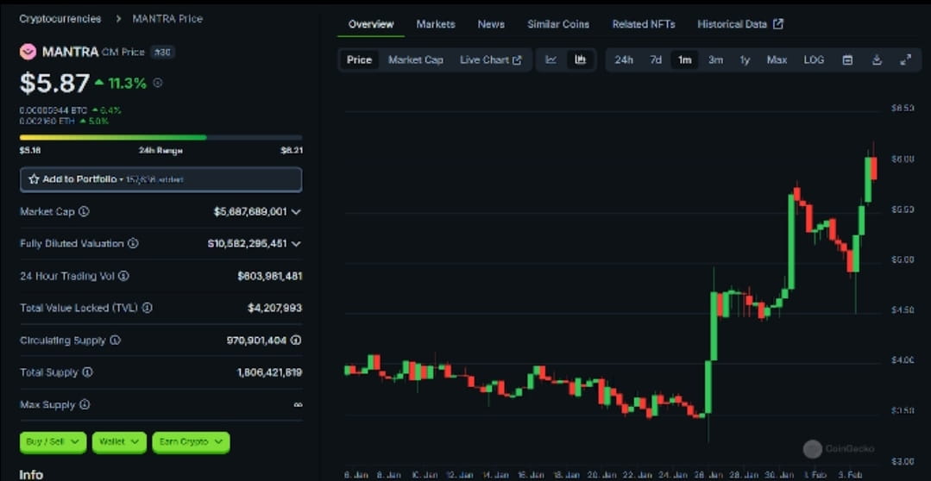
Task: Click info icon next to Fully Diluted Valuation
Action: coord(133,244)
